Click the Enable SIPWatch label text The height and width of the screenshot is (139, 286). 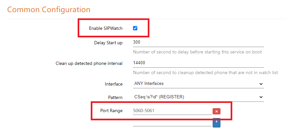pos(105,29)
